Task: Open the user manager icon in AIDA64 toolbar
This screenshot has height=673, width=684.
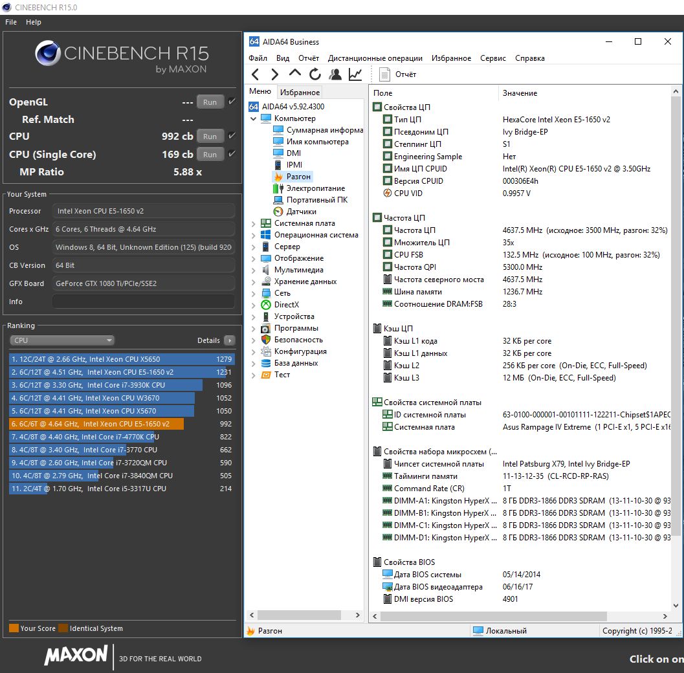Action: pyautogui.click(x=335, y=74)
